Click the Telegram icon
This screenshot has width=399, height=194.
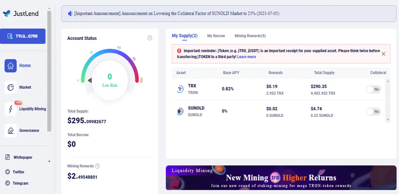[8, 183]
